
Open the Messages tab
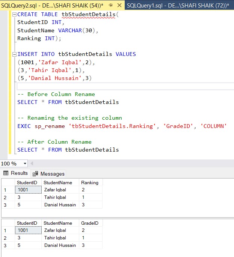48,174
